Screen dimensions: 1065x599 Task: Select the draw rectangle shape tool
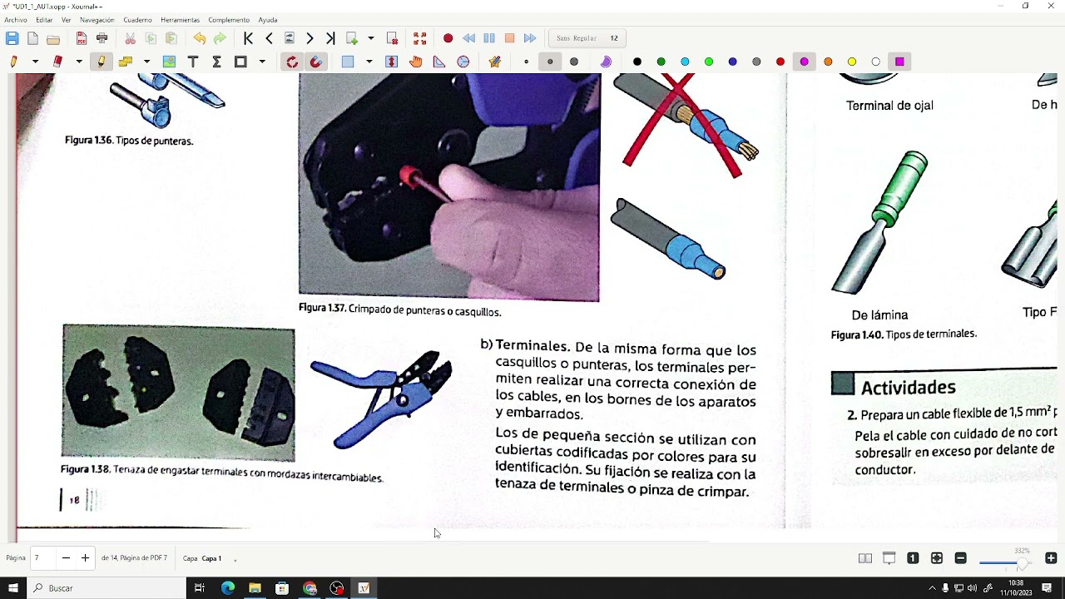point(240,62)
